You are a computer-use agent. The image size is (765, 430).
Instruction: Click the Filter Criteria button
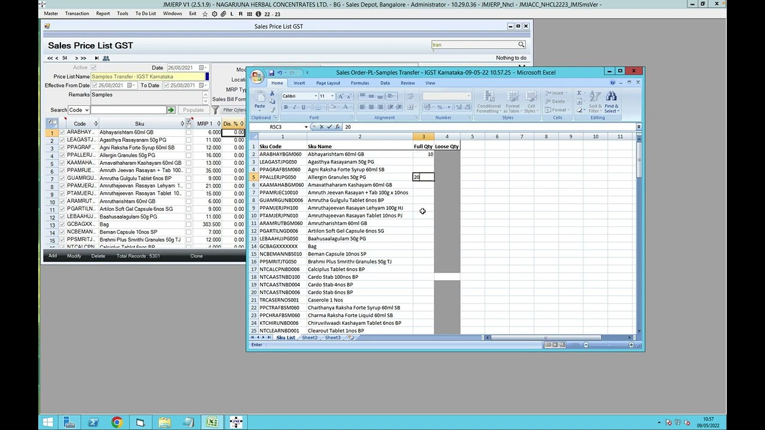234,110
